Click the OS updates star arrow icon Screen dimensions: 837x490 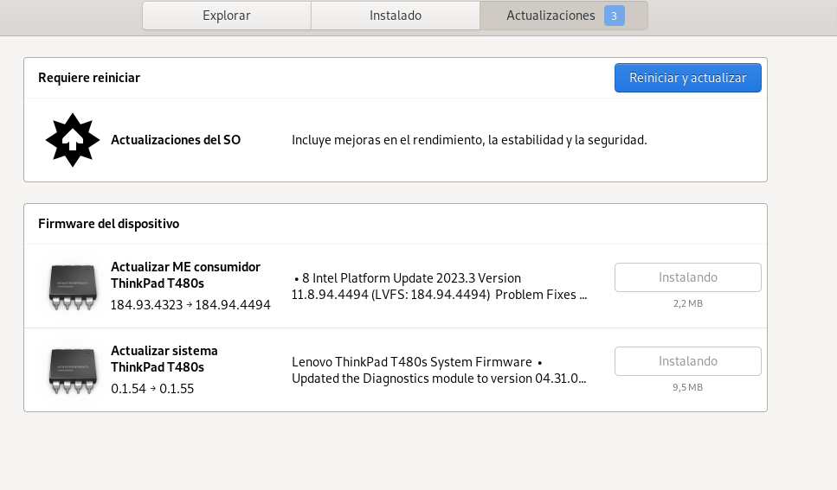(73, 140)
